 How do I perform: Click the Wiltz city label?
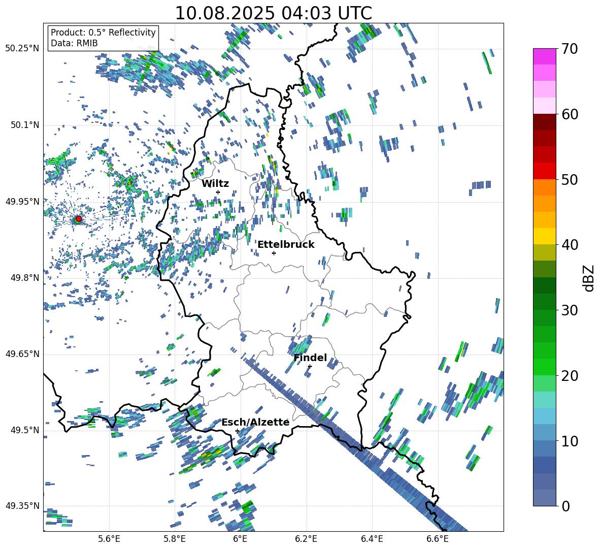point(215,183)
